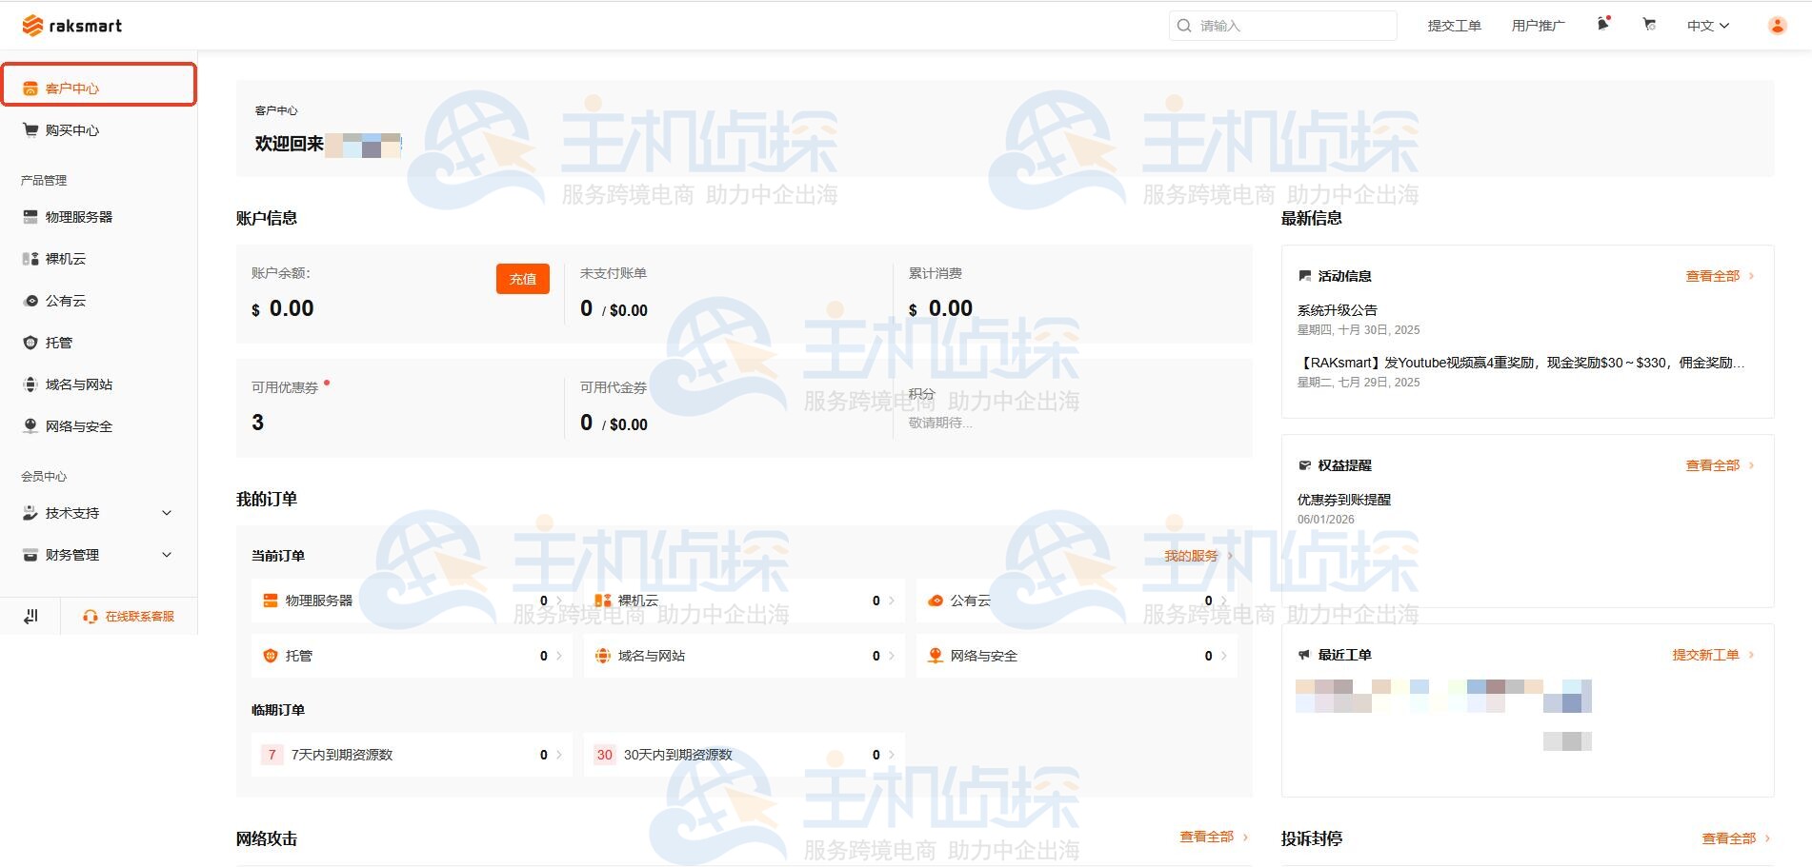Click the 托管 sidebar icon
Viewport: 1812px width, 867px height.
[59, 342]
